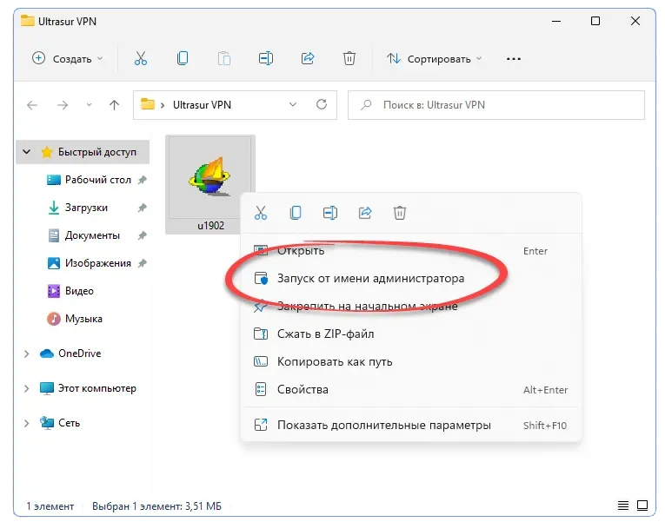Go up one folder level with the up arrow
This screenshot has width=665, height=522.
pyautogui.click(x=114, y=104)
